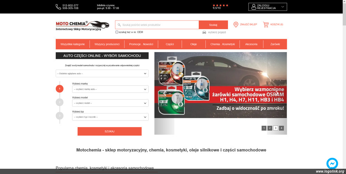This screenshot has width=346, height=174.
Task: Click 'Infolinia czynna' hours text
Action: (108, 7)
